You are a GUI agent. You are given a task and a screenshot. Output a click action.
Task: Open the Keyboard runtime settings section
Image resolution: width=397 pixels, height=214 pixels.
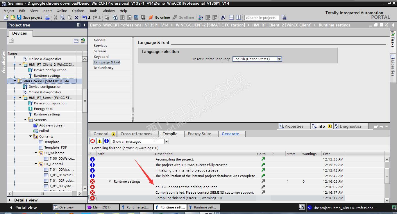(x=101, y=57)
